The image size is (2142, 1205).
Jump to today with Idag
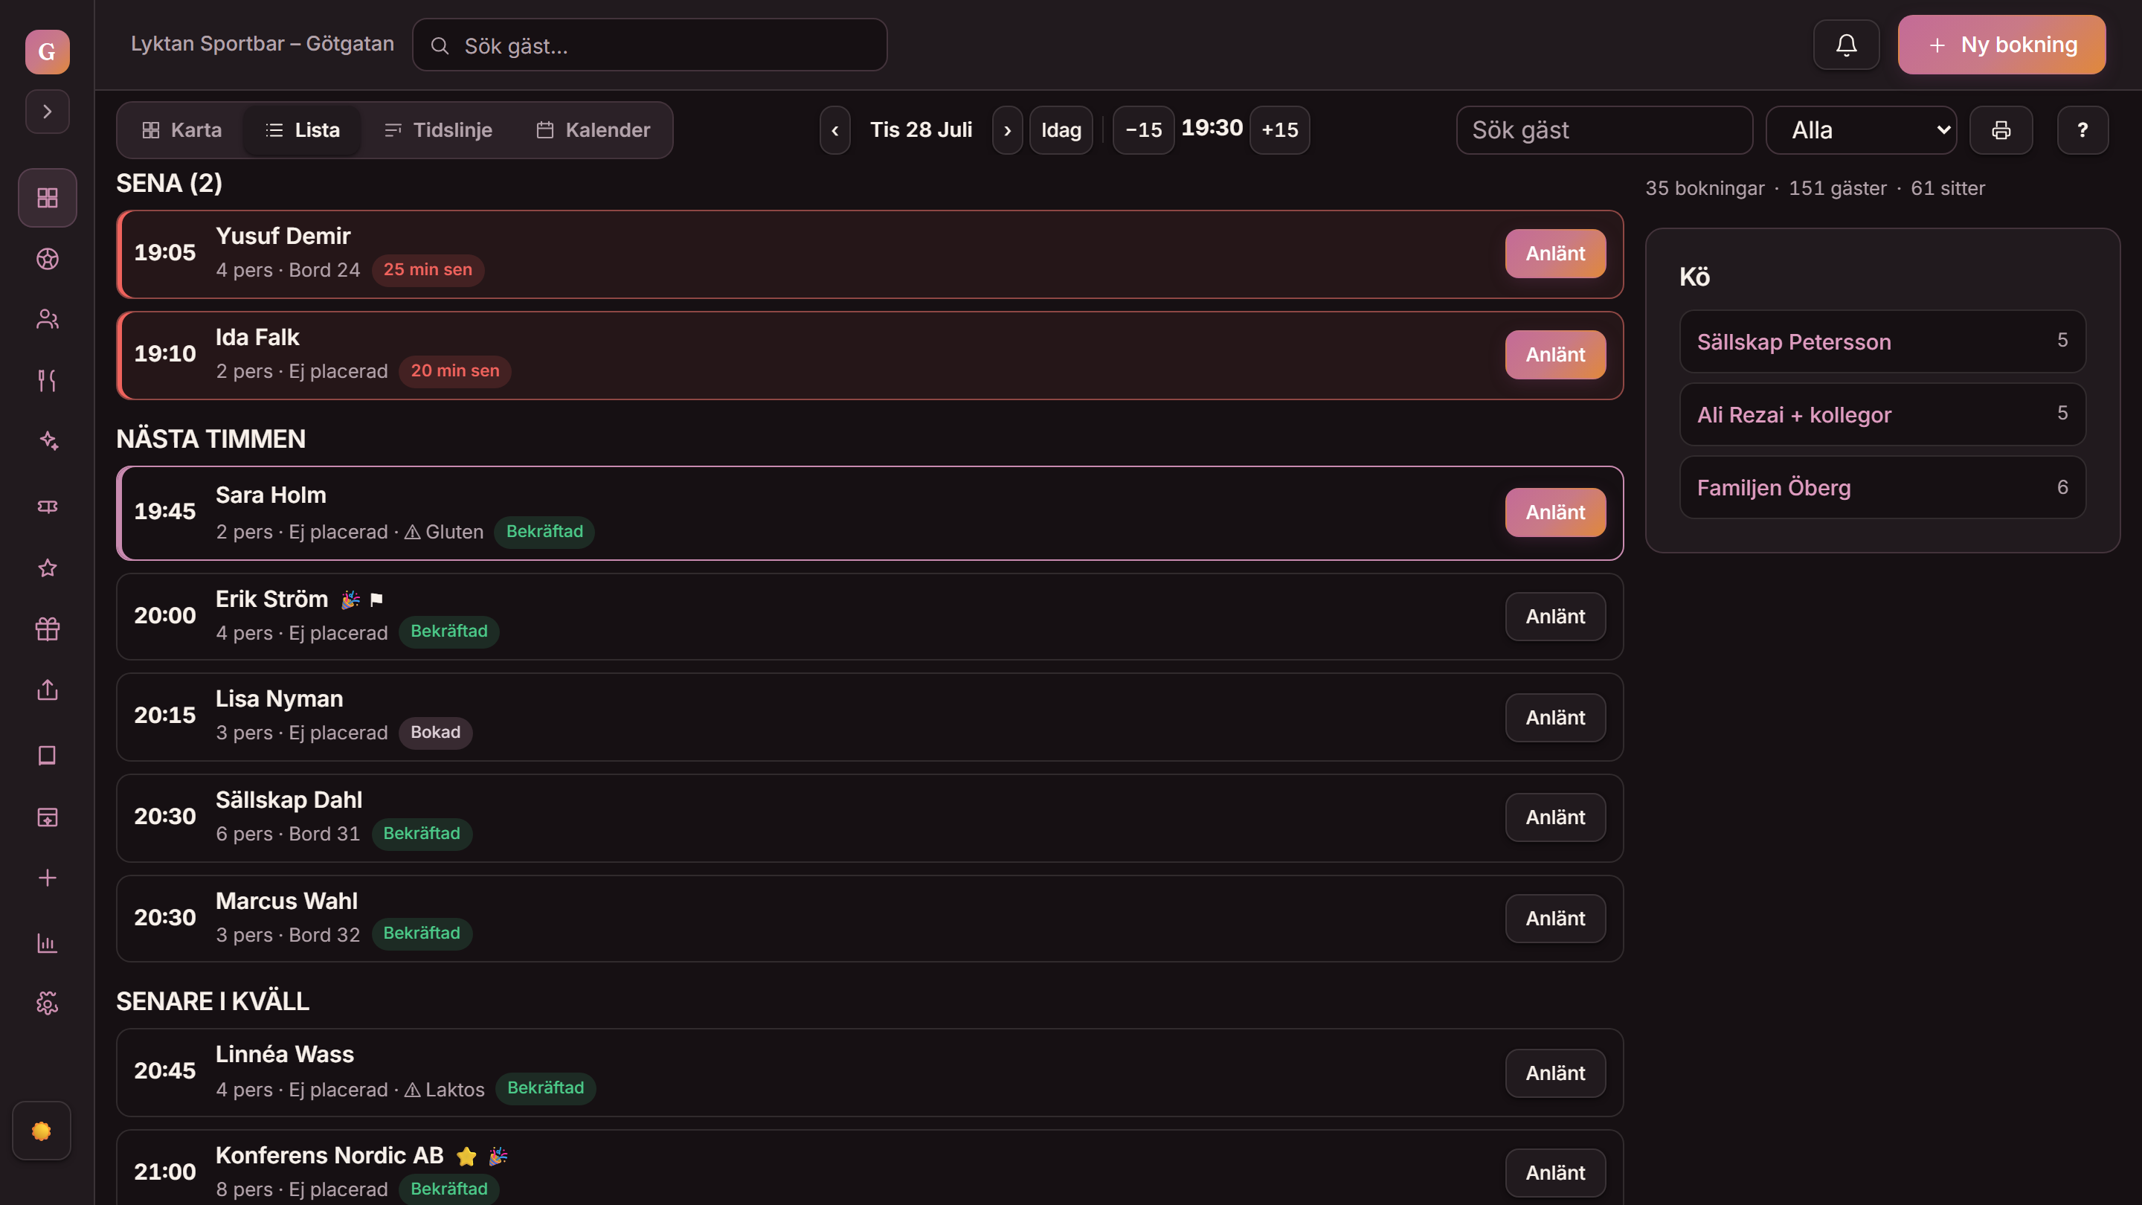[1061, 129]
